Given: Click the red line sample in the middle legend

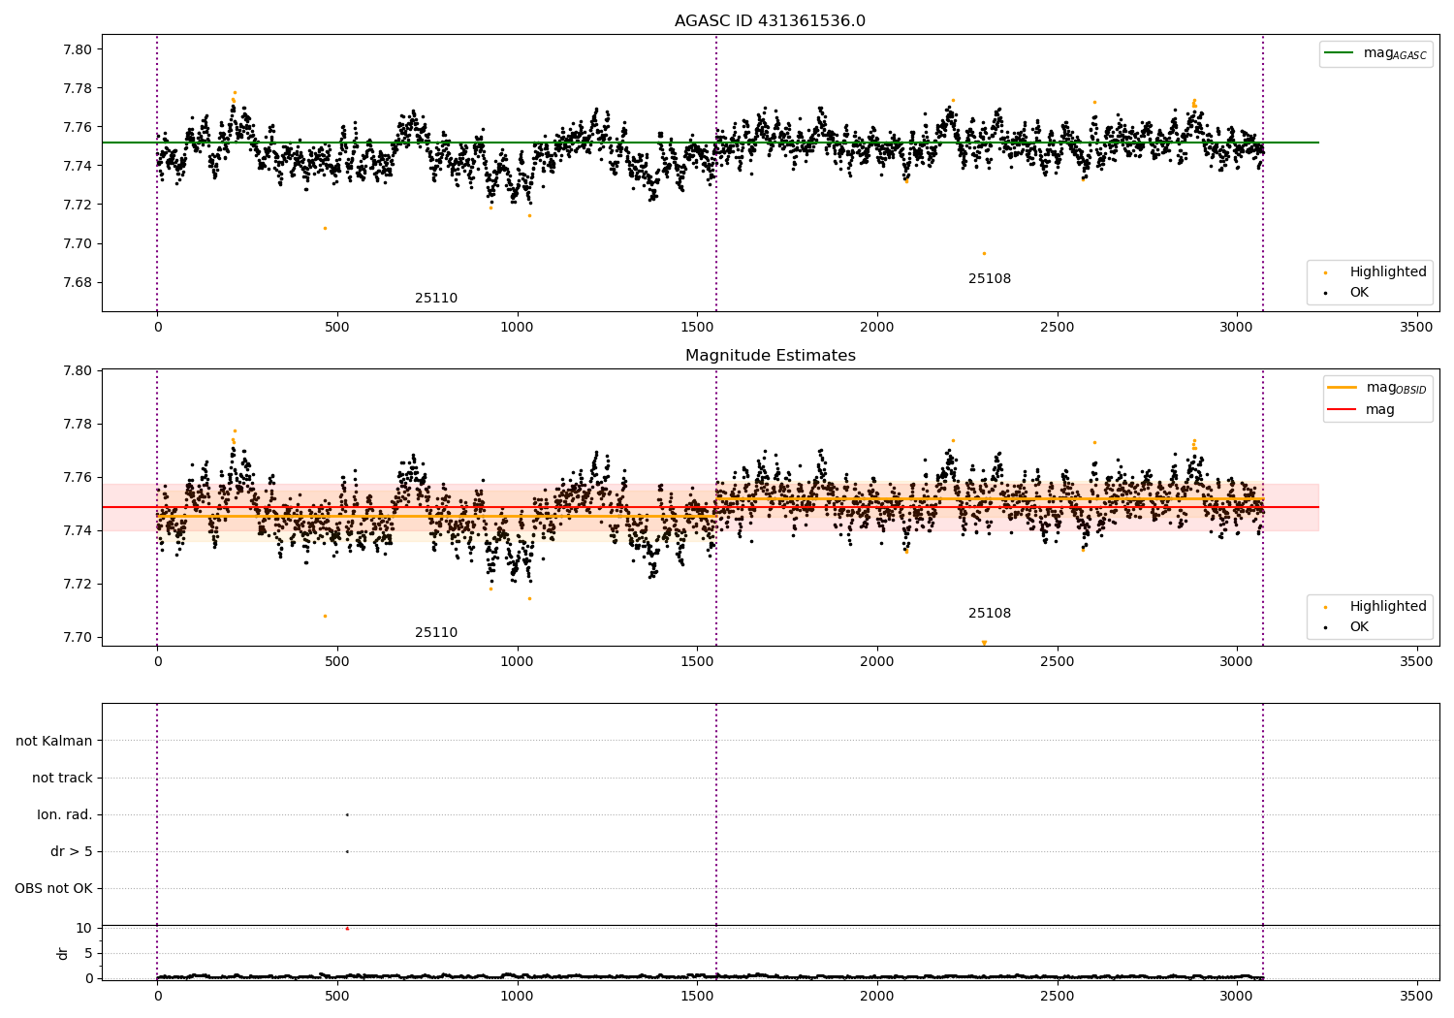Looking at the screenshot, I should point(1343,410).
